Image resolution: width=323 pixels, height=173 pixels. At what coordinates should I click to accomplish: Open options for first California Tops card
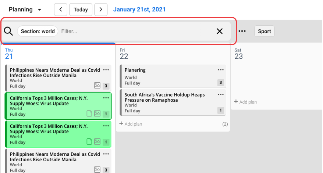click(x=106, y=98)
